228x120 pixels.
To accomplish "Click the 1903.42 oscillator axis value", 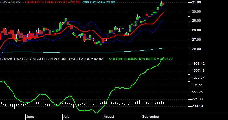I will point(198,64).
